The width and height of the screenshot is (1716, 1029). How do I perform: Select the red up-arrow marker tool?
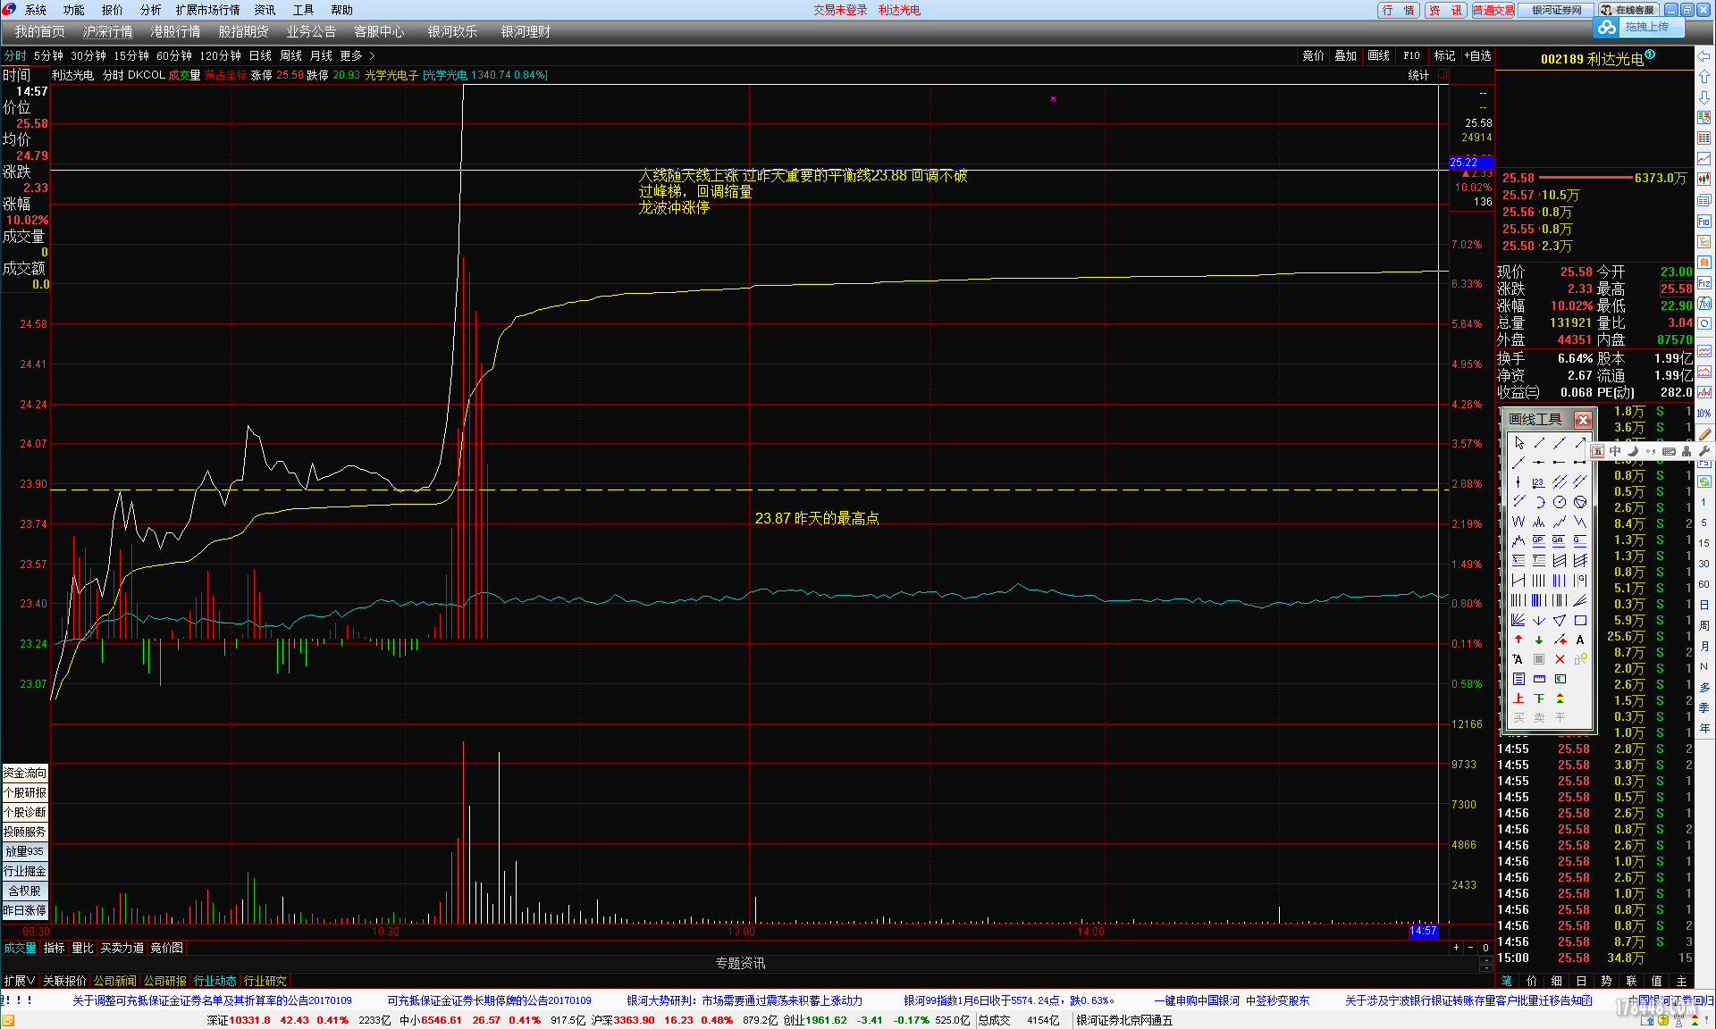pyautogui.click(x=1518, y=640)
